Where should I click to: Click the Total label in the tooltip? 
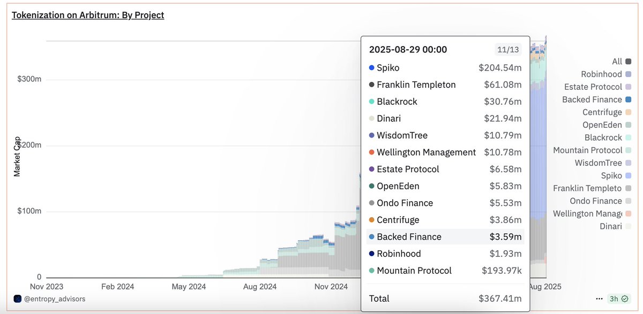click(379, 298)
